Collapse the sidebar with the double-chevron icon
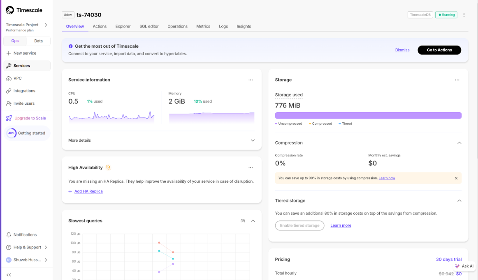The width and height of the screenshot is (478, 280). pos(9,275)
